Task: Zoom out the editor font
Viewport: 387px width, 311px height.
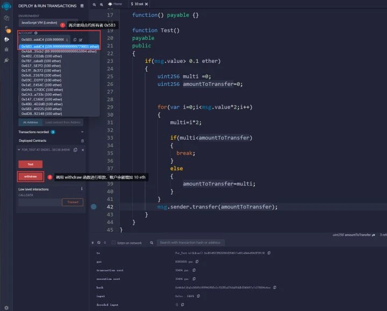Action: [94, 4]
